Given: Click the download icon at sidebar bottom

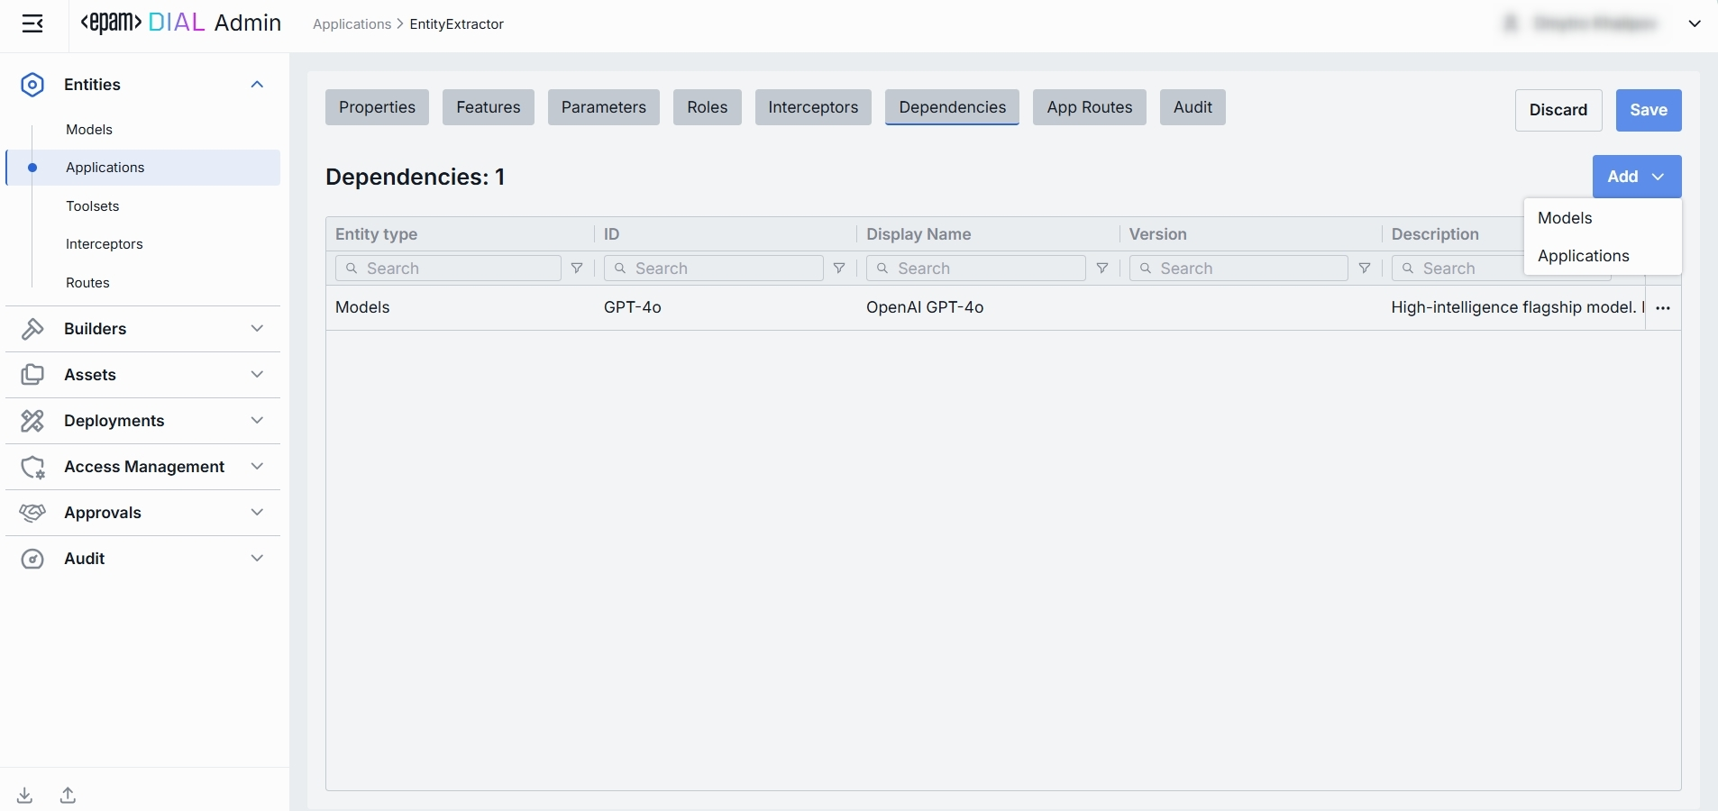Looking at the screenshot, I should click(25, 795).
